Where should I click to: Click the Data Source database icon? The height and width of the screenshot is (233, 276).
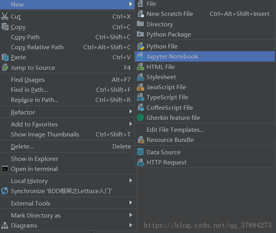point(140,152)
